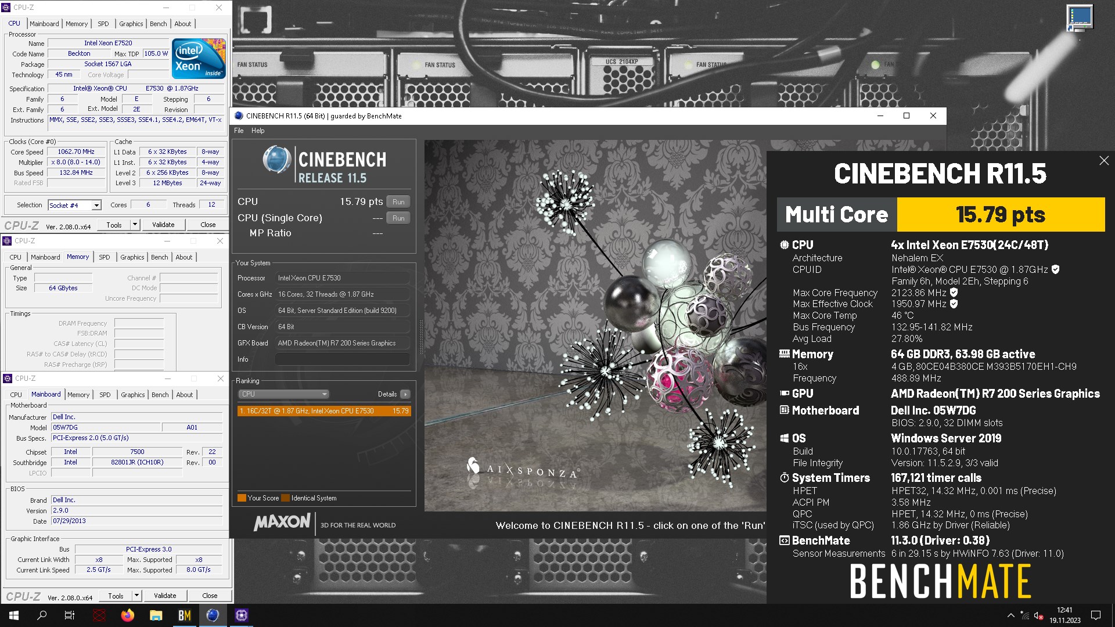Open the Cinebench File menu
This screenshot has height=627, width=1115.
(x=239, y=131)
